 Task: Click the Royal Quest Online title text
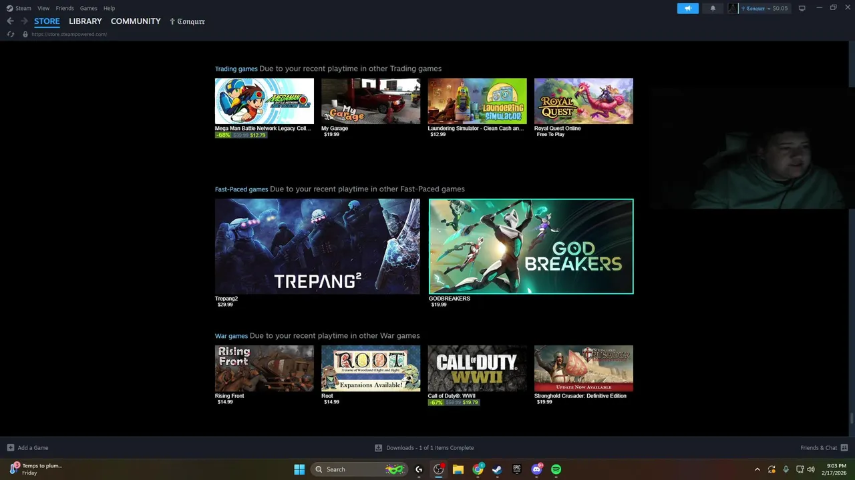pos(558,129)
